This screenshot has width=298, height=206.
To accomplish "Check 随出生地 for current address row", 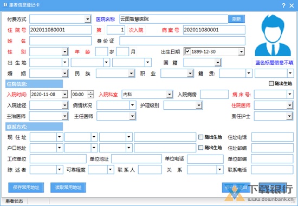I will coord(200,137).
